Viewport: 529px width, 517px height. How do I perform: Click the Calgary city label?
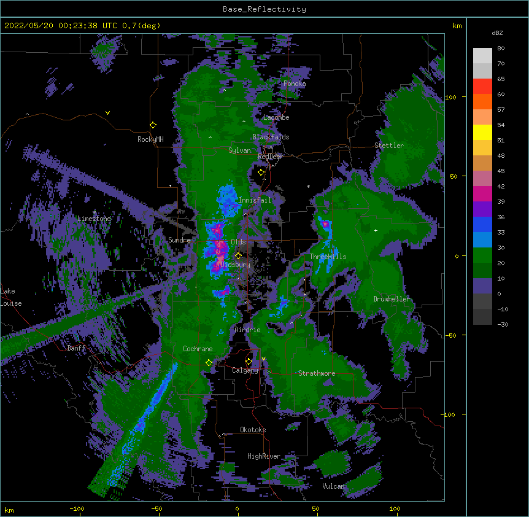click(245, 370)
